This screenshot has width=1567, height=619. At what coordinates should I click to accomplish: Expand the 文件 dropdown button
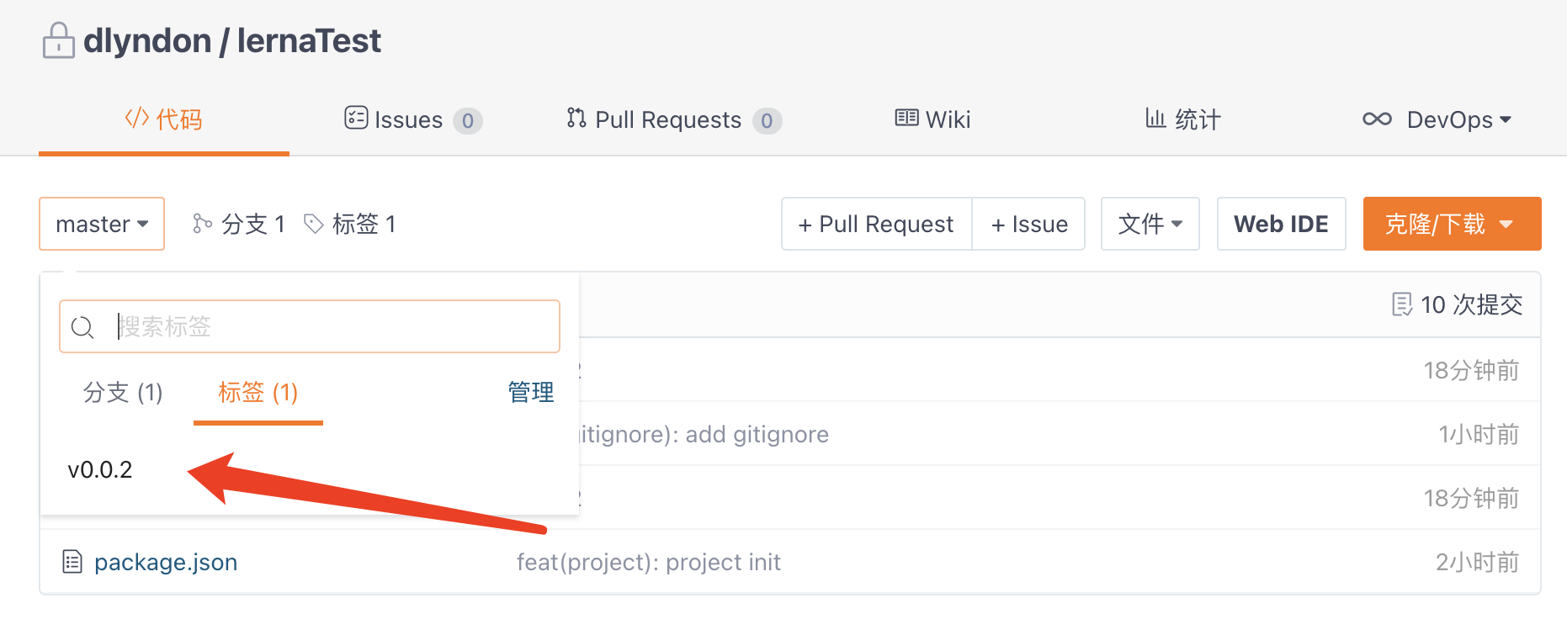pos(1150,224)
